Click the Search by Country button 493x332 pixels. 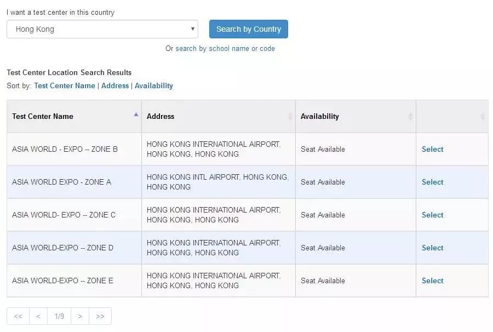[248, 29]
